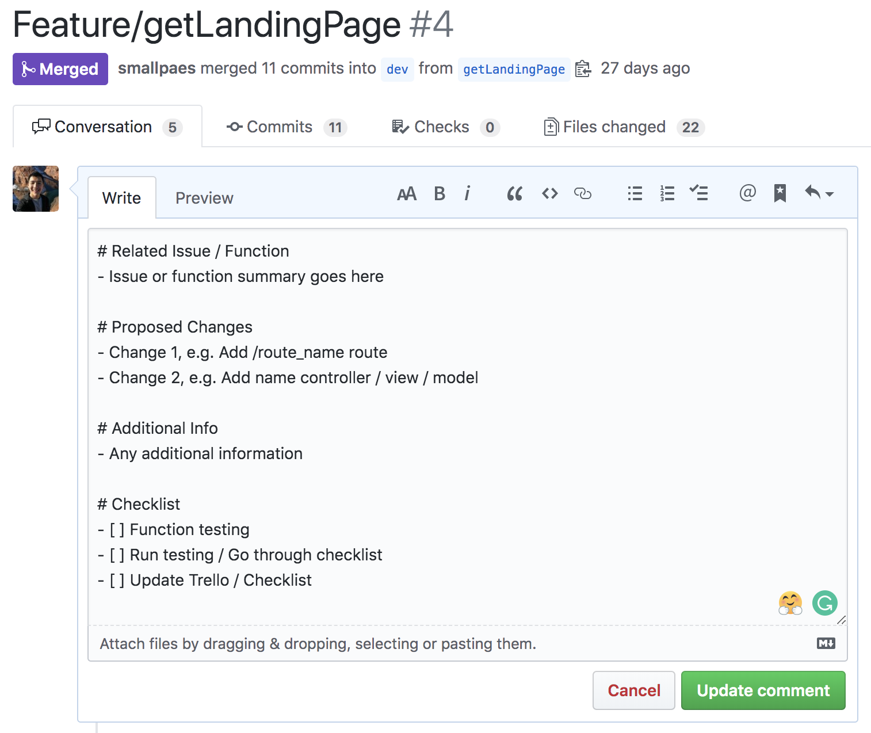The width and height of the screenshot is (871, 733).
Task: Click the '# Related Issue / Function' line
Action: point(193,251)
